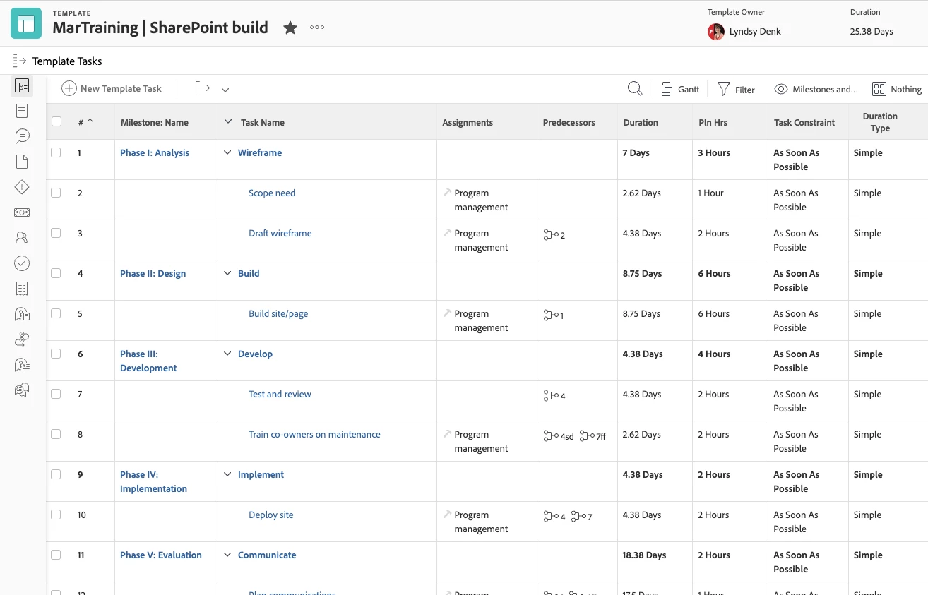This screenshot has height=595, width=928.
Task: Collapse the left panel via Template Tasks arrow icon
Action: [x=20, y=61]
